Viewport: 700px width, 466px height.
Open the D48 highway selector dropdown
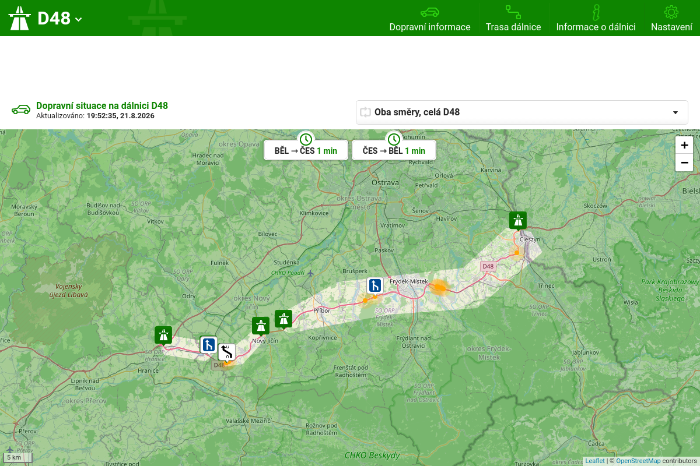click(60, 18)
